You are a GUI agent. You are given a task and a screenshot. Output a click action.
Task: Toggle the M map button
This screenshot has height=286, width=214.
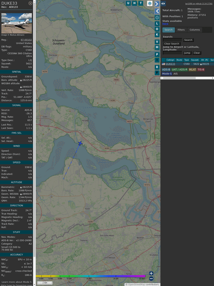coord(157,47)
